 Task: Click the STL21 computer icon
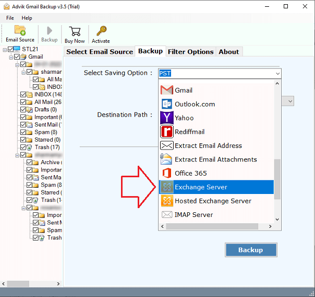tap(17, 49)
